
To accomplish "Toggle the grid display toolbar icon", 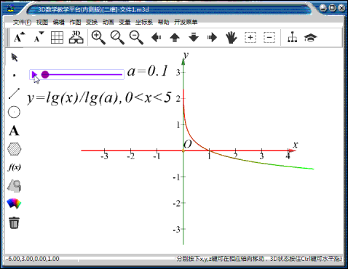I will [x=58, y=38].
